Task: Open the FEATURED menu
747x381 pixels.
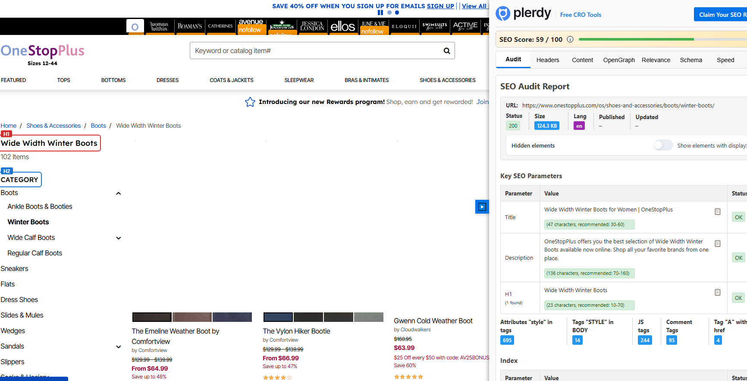Action: 13,80
